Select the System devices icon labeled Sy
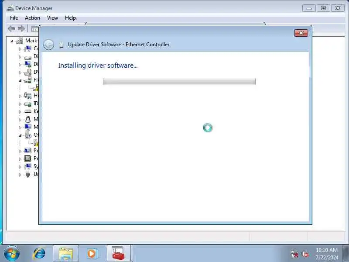Screen dimensions: 349x262 click(x=28, y=166)
